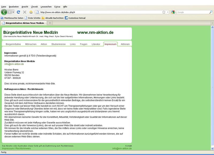
Task: Click the vertical scrollbar down arrow
Action: [212, 148]
